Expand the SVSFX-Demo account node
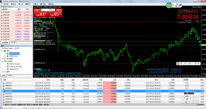The image size is (206, 109). tap(5, 54)
